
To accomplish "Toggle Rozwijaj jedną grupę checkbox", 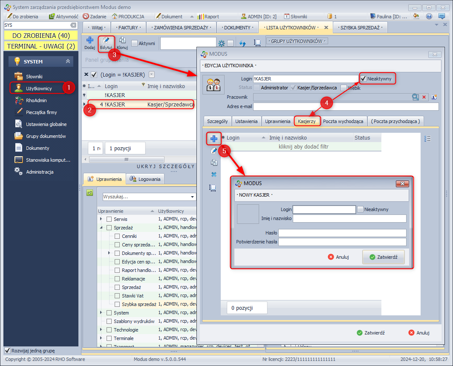I will point(7,350).
